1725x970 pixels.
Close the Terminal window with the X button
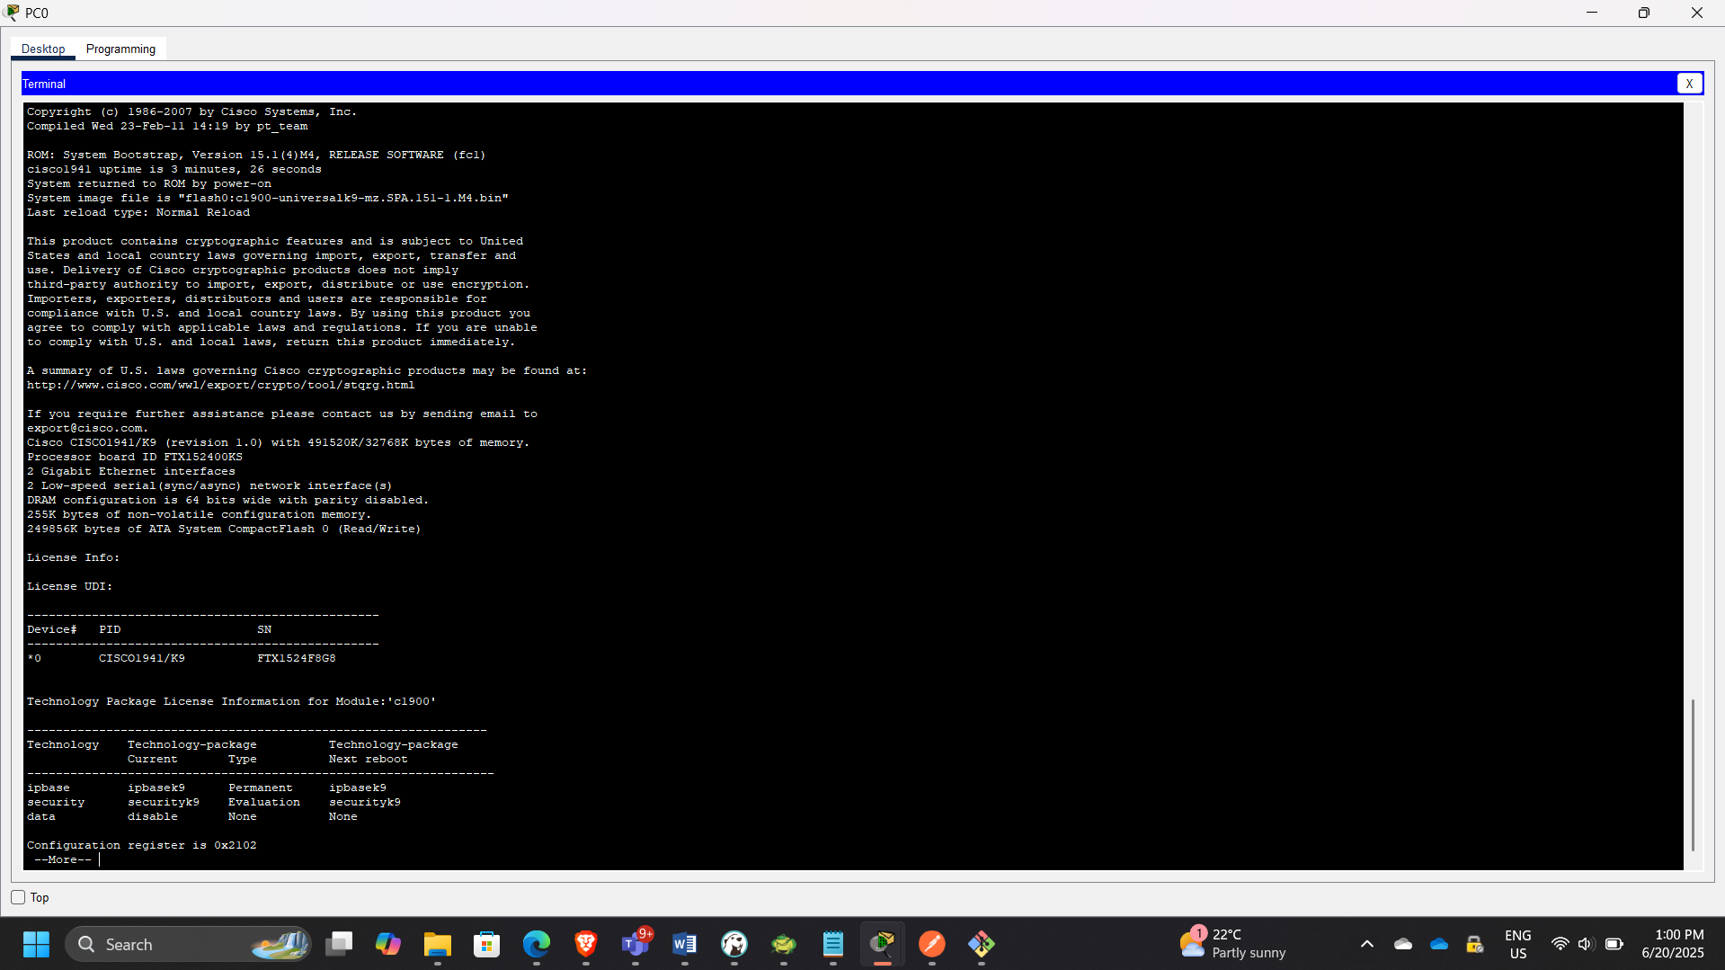[1690, 83]
